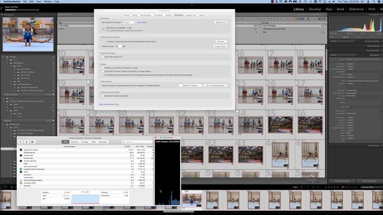Open the Custom Filter dropdown
Image resolution: width=383 pixels, height=215 pixels.
click(371, 187)
